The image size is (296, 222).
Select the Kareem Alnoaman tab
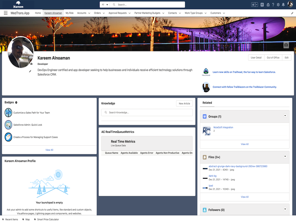coord(53,13)
